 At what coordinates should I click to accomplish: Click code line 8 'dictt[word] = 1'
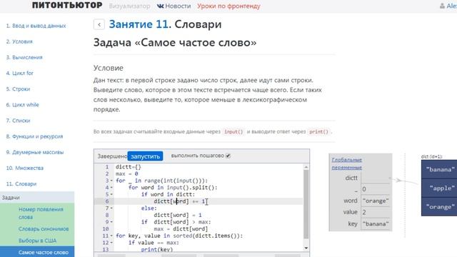(178, 215)
